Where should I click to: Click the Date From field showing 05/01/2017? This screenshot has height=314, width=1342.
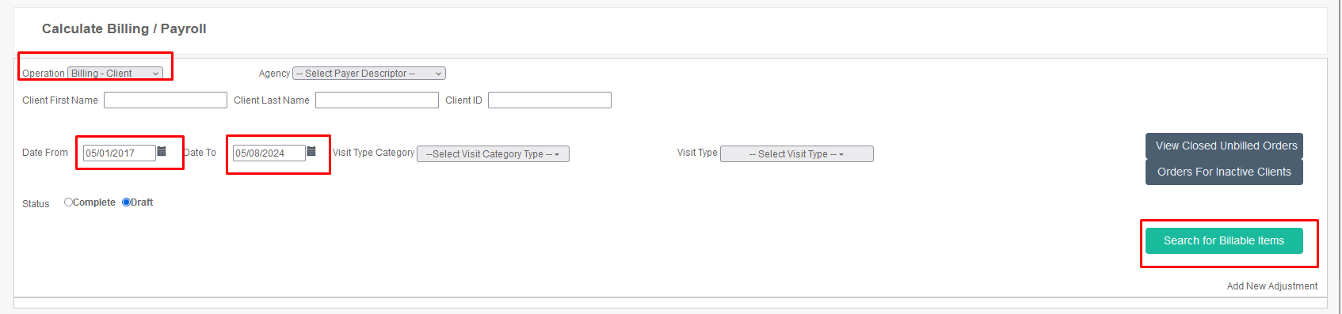pyautogui.click(x=120, y=153)
